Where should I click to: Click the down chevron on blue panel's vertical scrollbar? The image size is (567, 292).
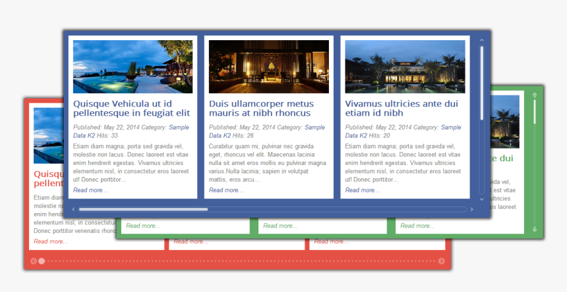coord(482,199)
